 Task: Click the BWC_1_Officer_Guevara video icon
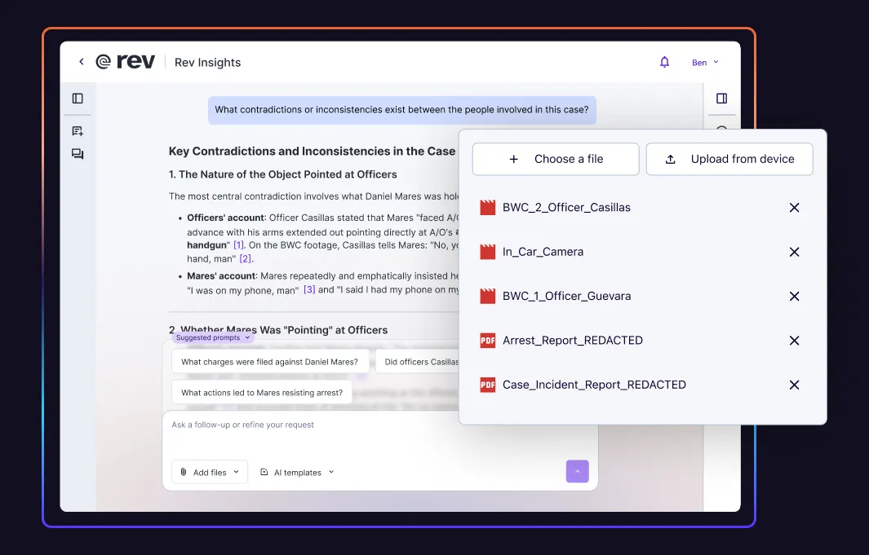(x=488, y=296)
